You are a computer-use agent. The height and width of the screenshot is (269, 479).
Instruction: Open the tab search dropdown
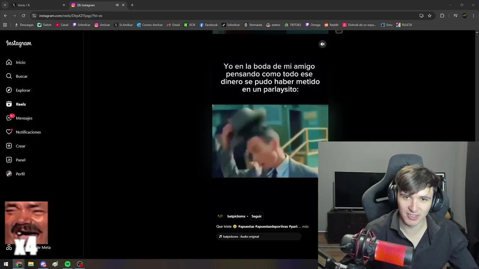(5, 5)
